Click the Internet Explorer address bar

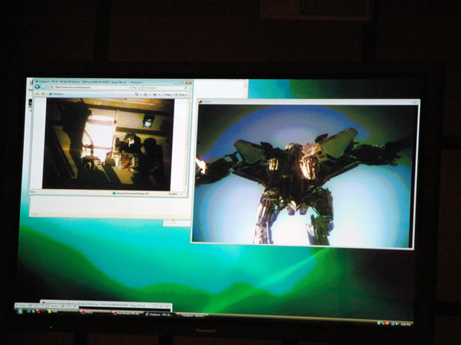point(91,88)
